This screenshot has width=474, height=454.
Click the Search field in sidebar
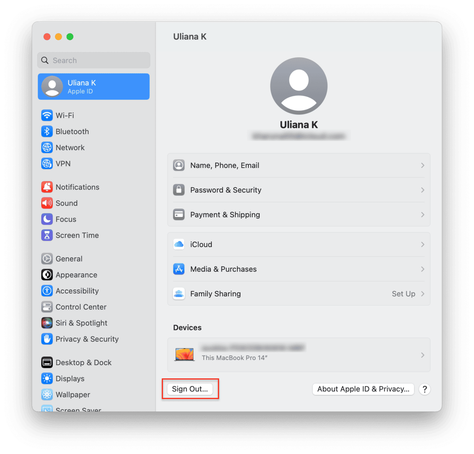tap(94, 60)
